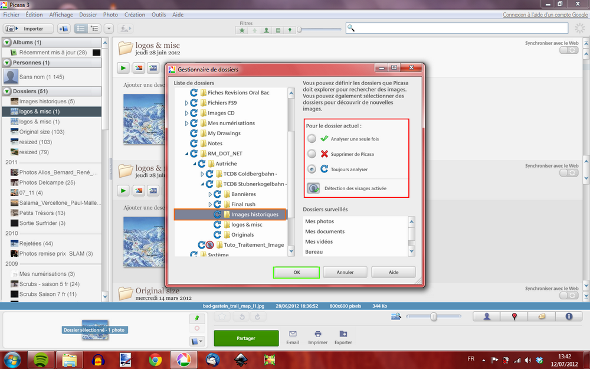The image size is (590, 369).
Task: Open the Outils menu
Action: point(158,15)
